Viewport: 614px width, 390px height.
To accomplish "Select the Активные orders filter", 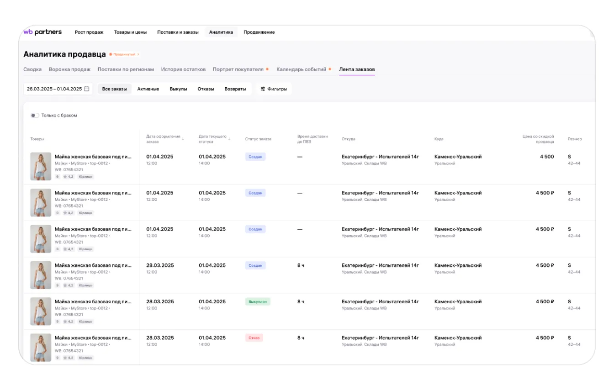I will point(148,89).
